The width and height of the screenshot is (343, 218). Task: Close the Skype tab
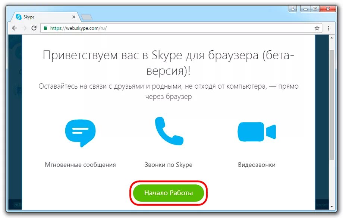click(74, 17)
